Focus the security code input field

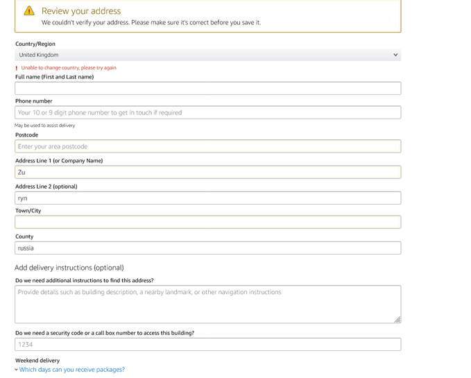click(x=207, y=344)
